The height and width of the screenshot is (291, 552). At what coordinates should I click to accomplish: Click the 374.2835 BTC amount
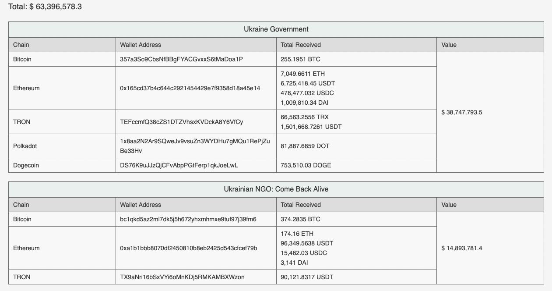[301, 219]
